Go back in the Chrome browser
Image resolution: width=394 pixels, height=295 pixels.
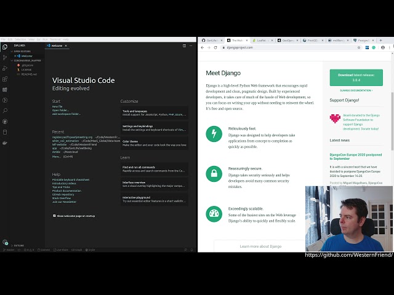tap(203, 47)
